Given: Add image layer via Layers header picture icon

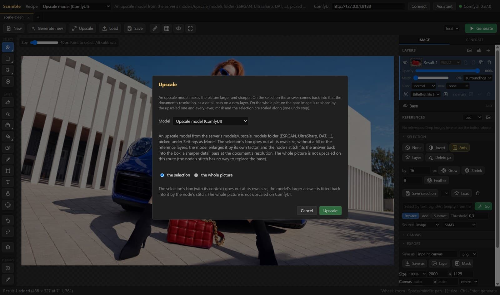Looking at the screenshot, I should click(469, 50).
